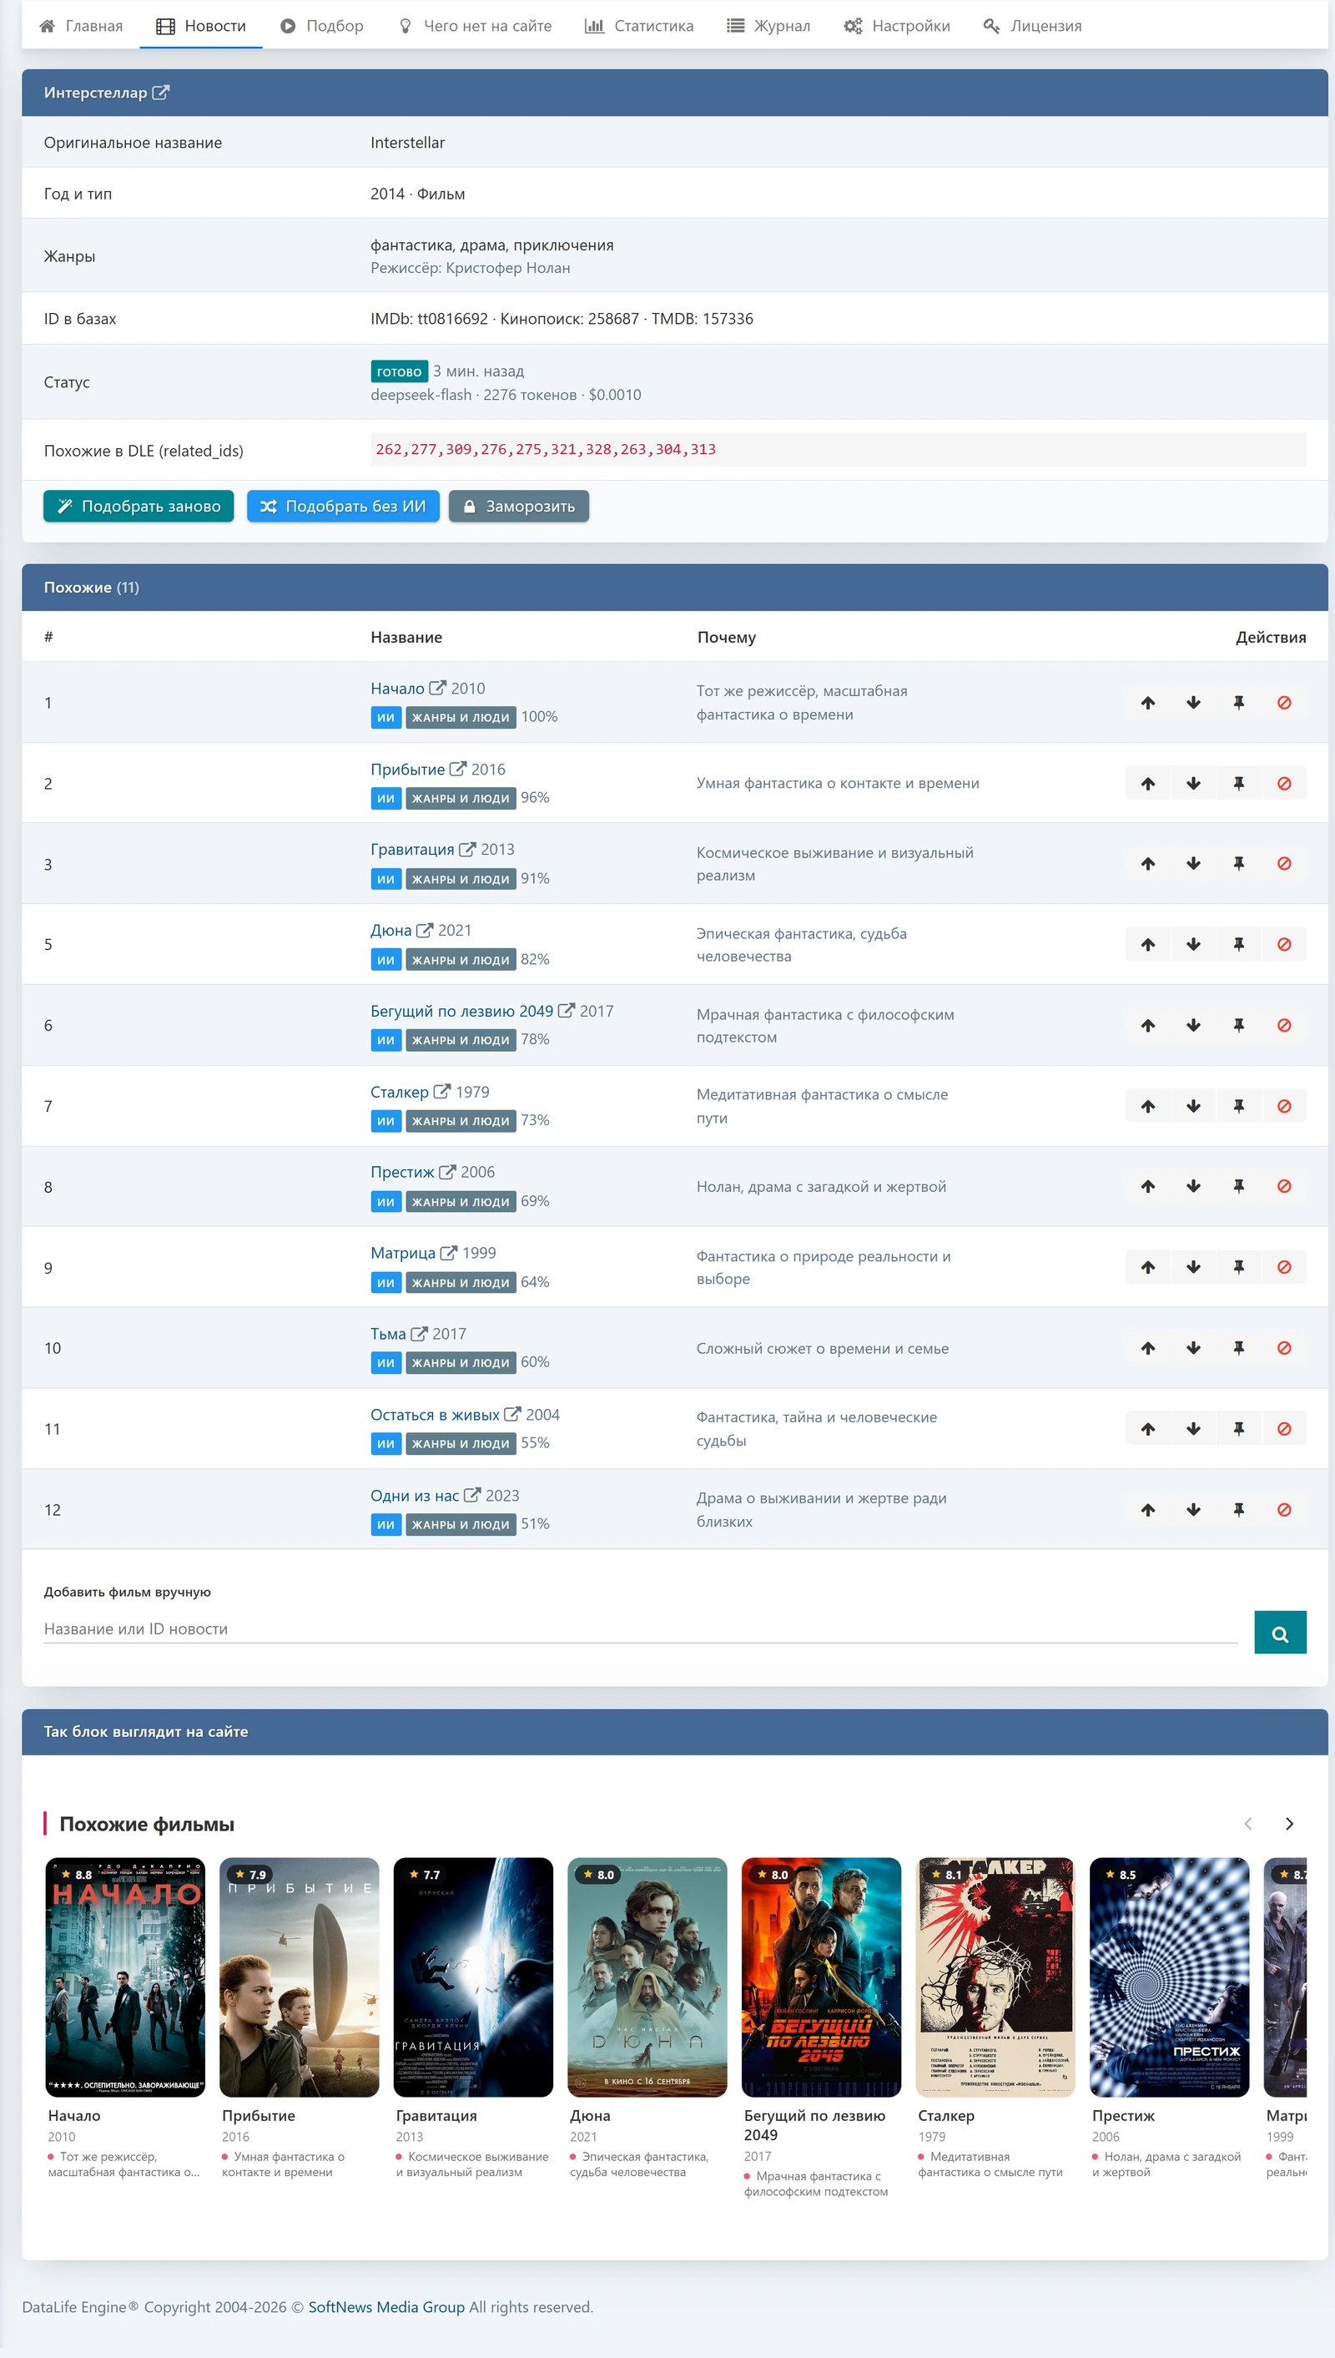Move Бегущий по лезвию 2049 up
The height and width of the screenshot is (2358, 1335).
click(1147, 1025)
